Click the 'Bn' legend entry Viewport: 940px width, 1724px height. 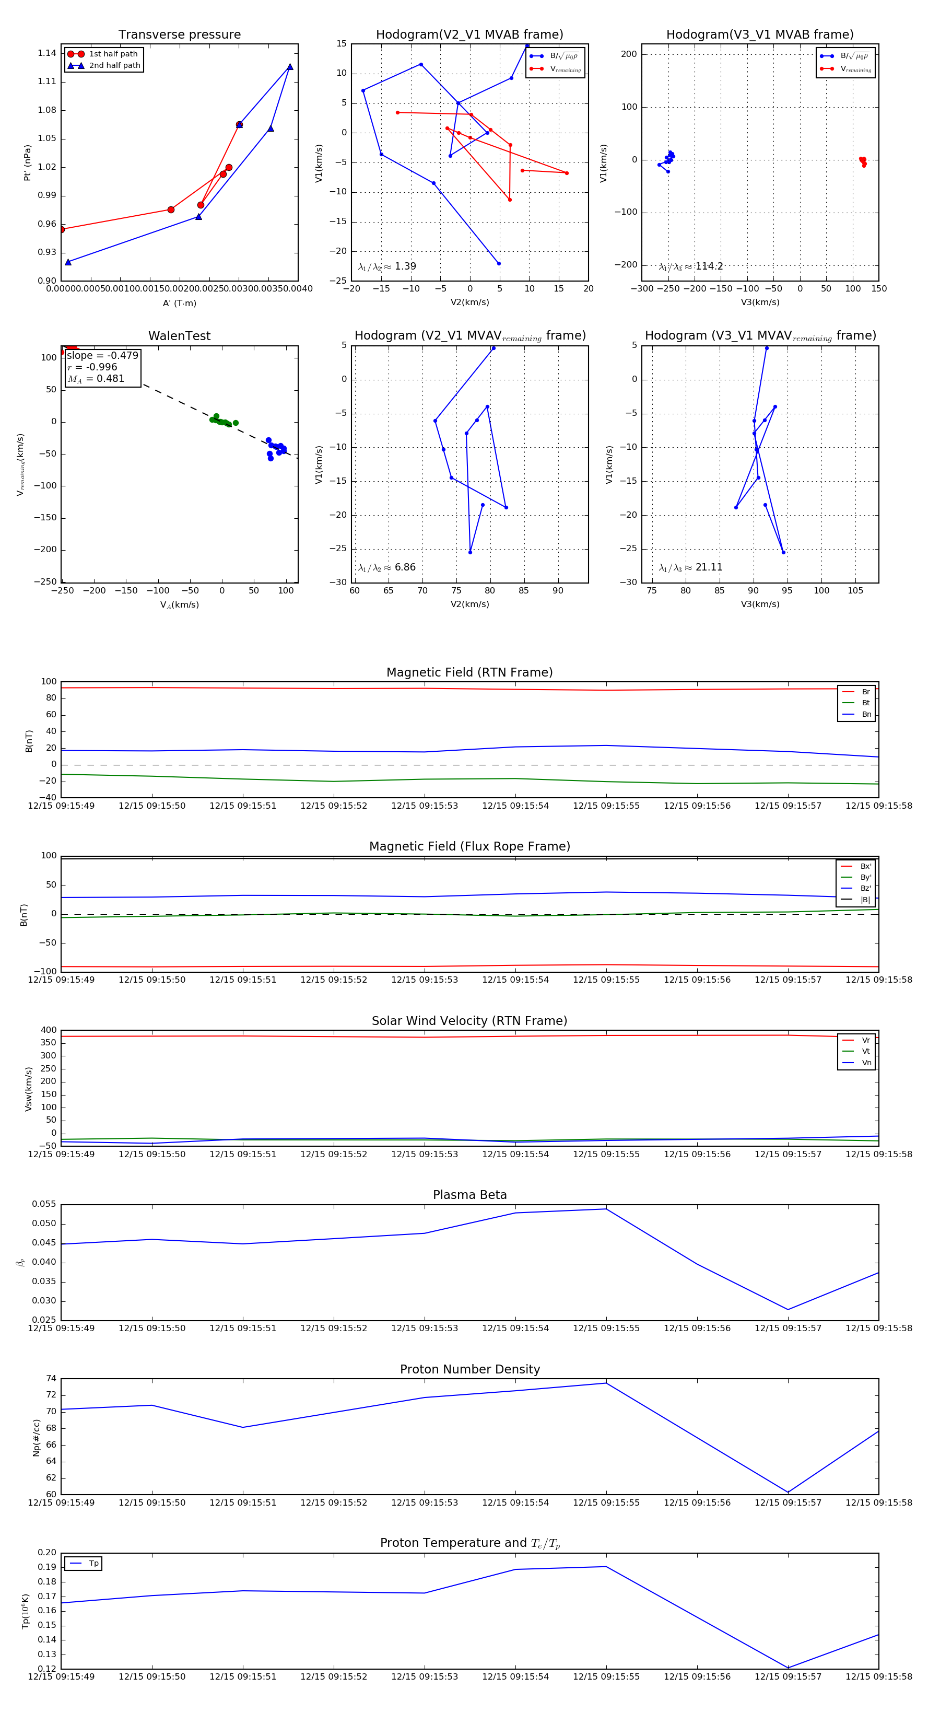click(x=856, y=714)
